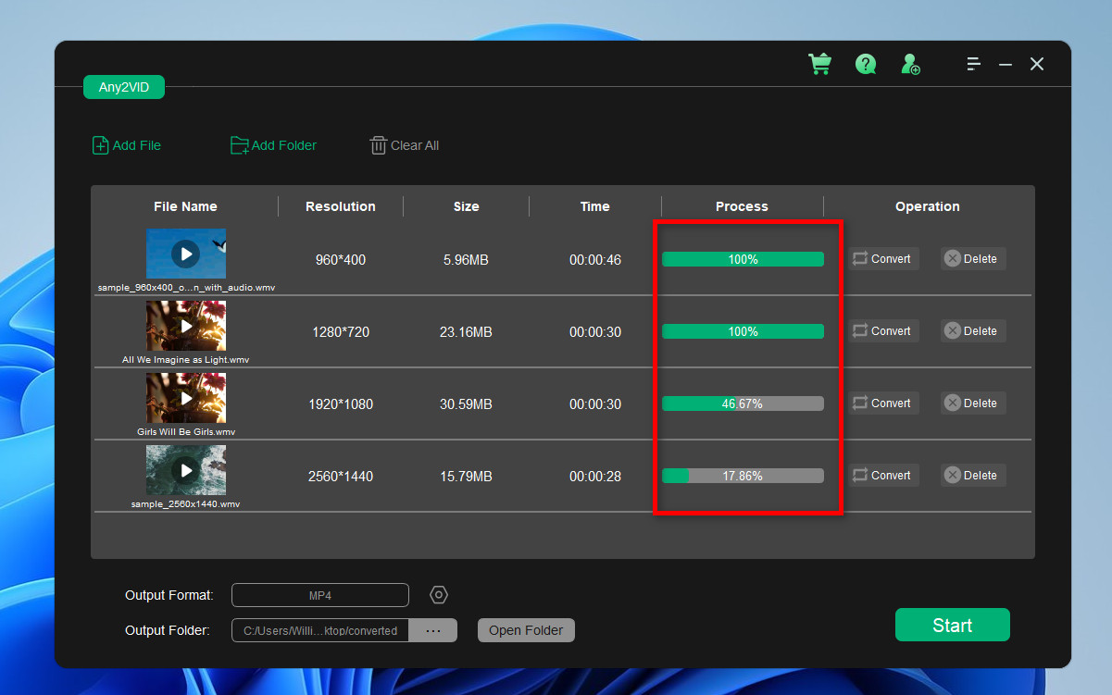This screenshot has height=695, width=1112.
Task: Click the Resolution column header
Action: [341, 206]
